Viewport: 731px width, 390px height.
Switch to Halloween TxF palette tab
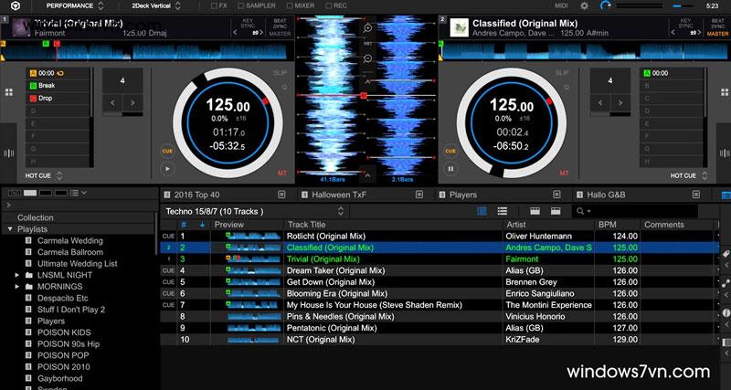tap(361, 195)
